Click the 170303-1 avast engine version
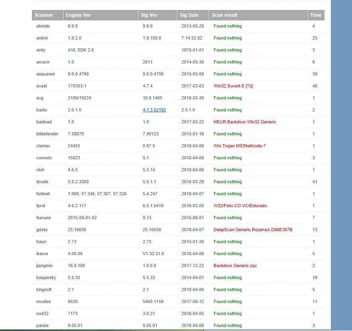Screen dimensions: 352x331 [x=77, y=86]
